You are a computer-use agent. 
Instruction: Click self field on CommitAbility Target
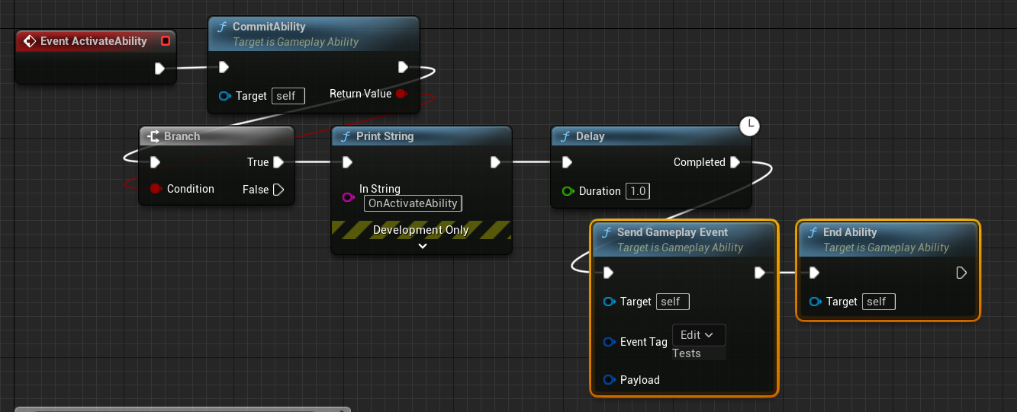pos(288,96)
